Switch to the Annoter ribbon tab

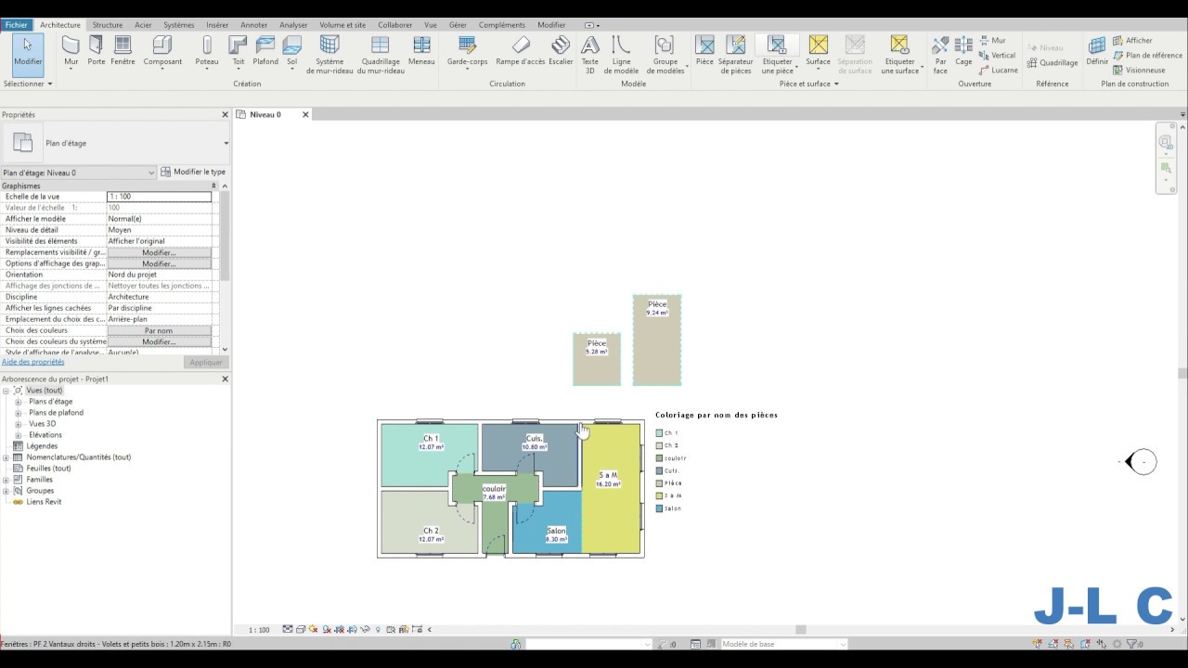(x=253, y=25)
